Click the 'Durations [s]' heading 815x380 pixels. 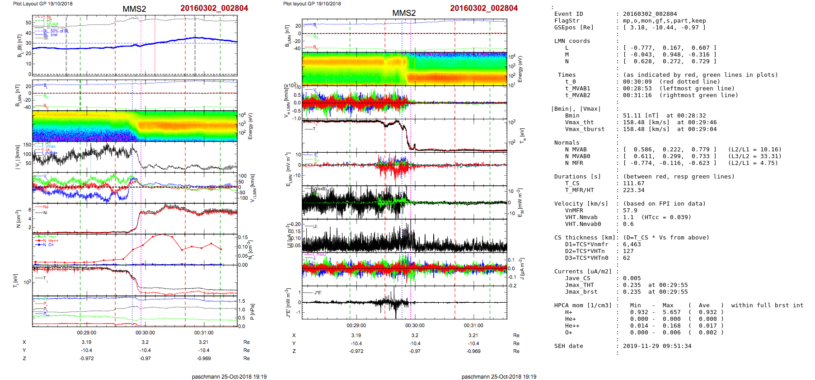click(x=577, y=177)
